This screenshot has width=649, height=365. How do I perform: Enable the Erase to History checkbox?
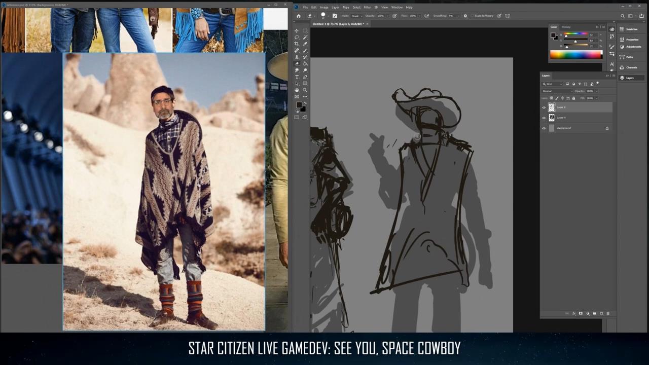point(473,16)
